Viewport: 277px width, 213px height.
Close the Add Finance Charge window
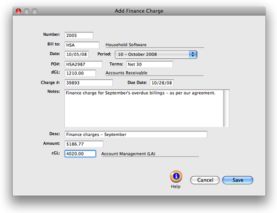[x=19, y=11]
